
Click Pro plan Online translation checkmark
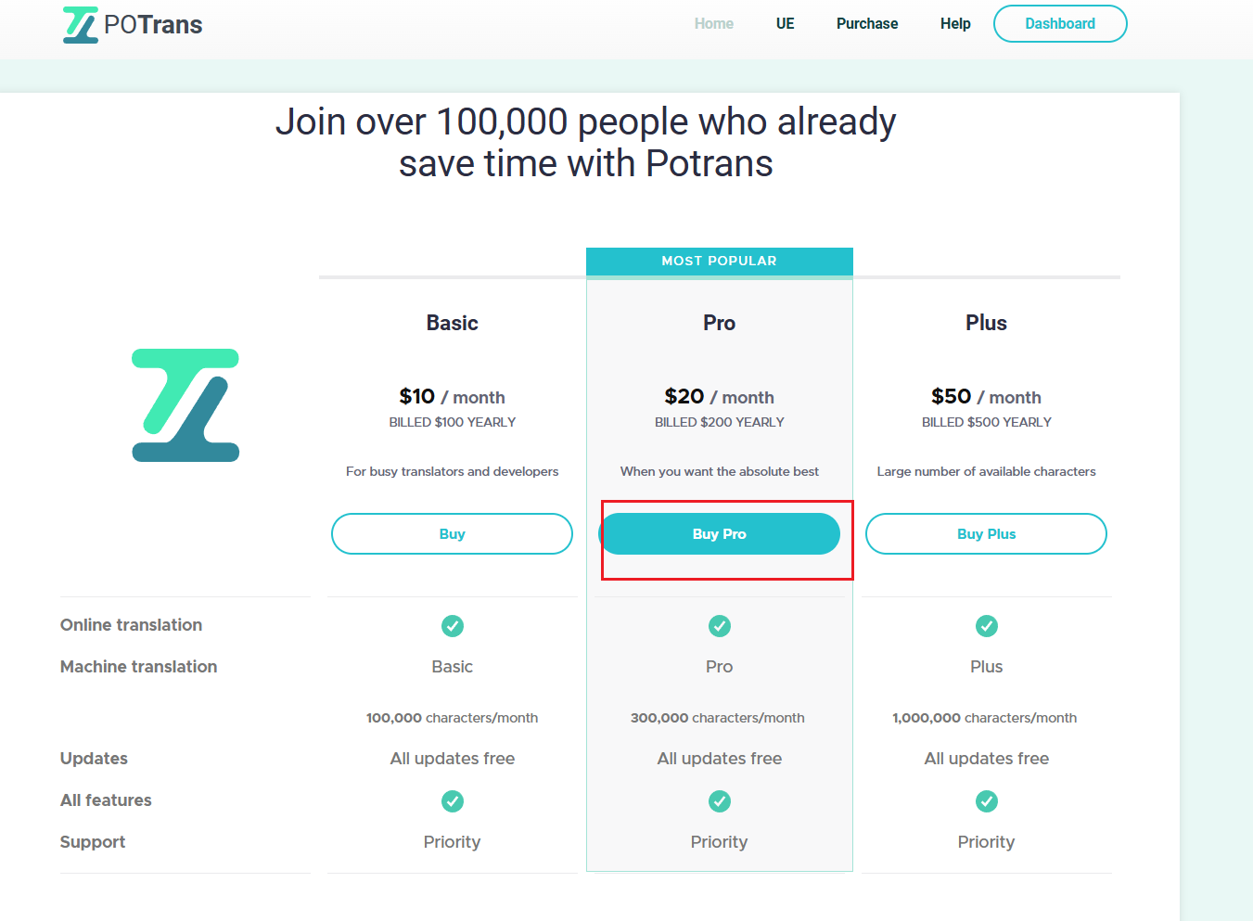tap(720, 626)
